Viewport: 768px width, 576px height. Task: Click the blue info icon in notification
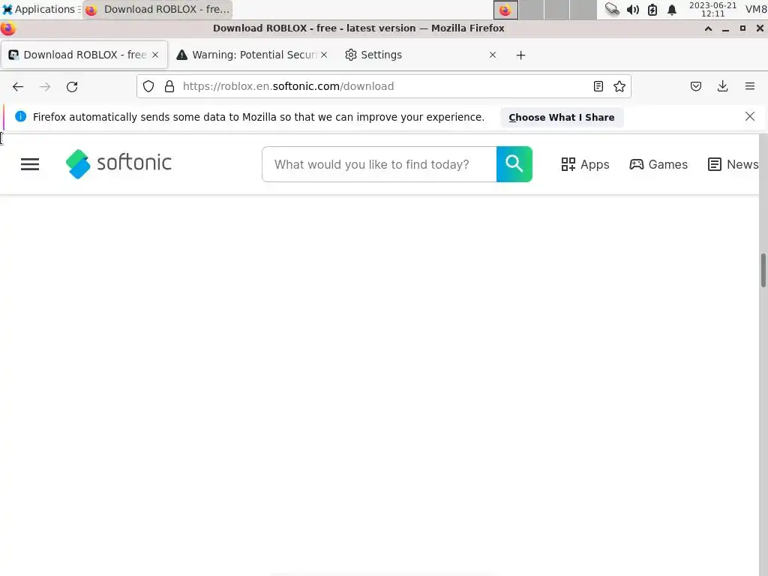(x=20, y=116)
